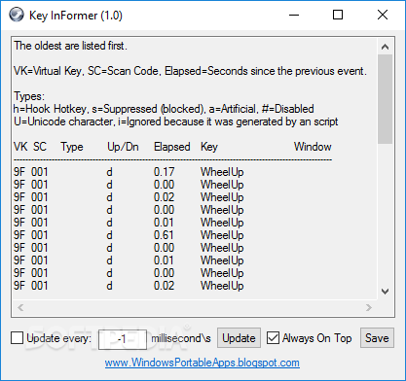This screenshot has height=381, width=406.
Task: Click the 'Up/Dn' column header text
Action: pyautogui.click(x=123, y=147)
